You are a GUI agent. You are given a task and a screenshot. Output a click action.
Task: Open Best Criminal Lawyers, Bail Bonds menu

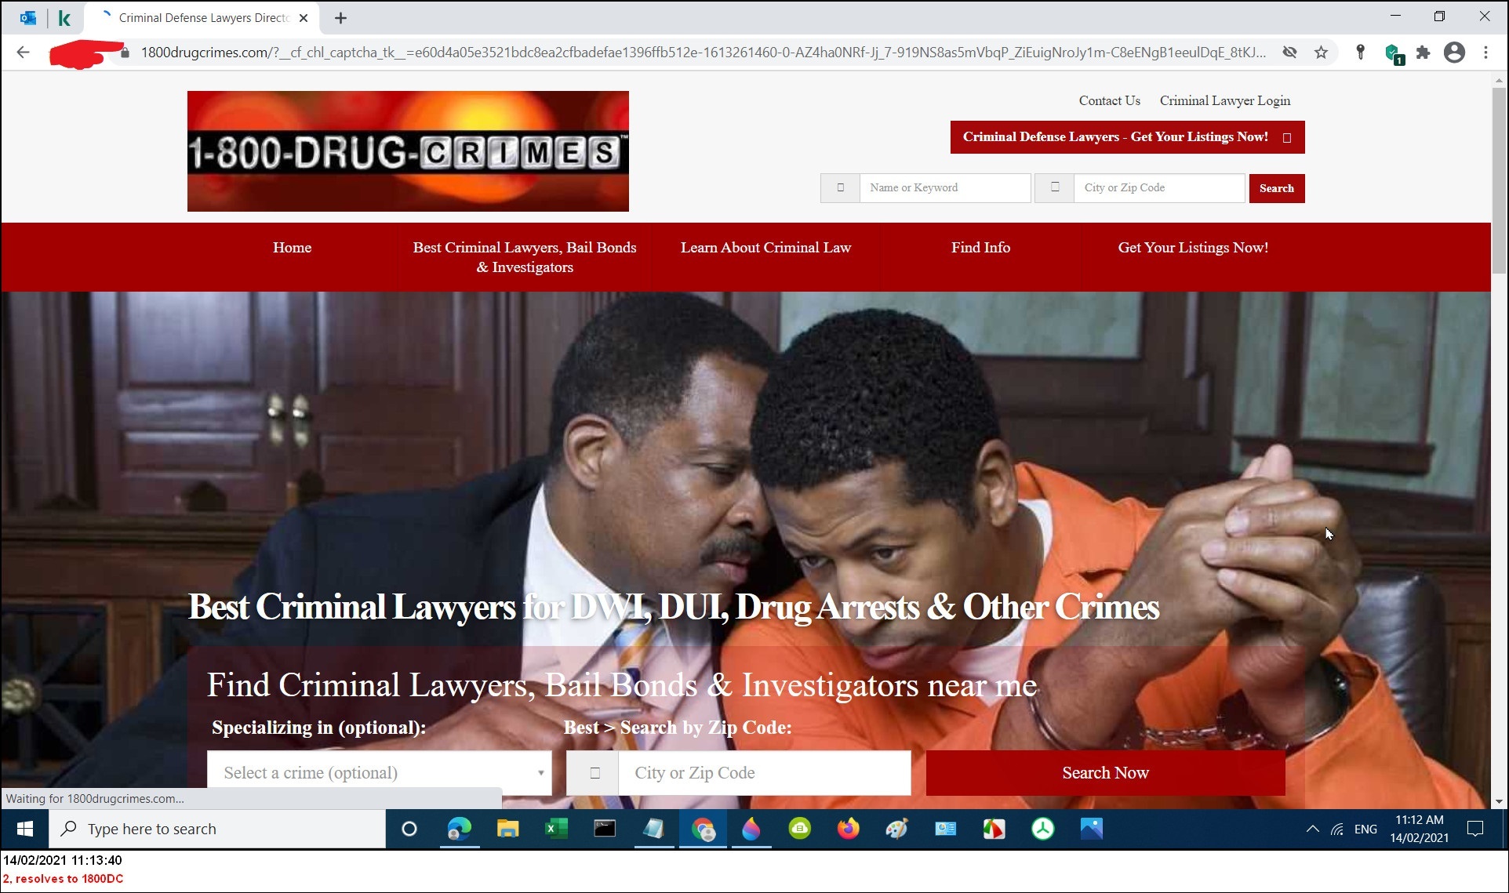pyautogui.click(x=524, y=257)
